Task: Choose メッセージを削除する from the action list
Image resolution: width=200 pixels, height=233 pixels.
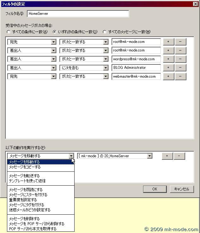Action: coord(24,218)
